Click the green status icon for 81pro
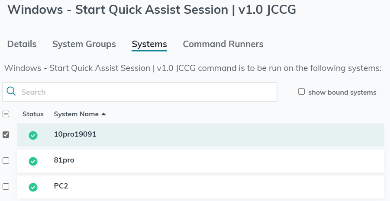This screenshot has height=201, width=390. coord(33,161)
